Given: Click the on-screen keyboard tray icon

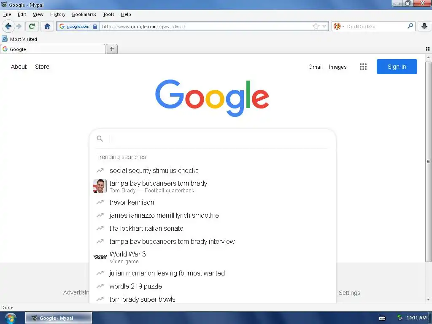Looking at the screenshot, I should tap(382, 318).
